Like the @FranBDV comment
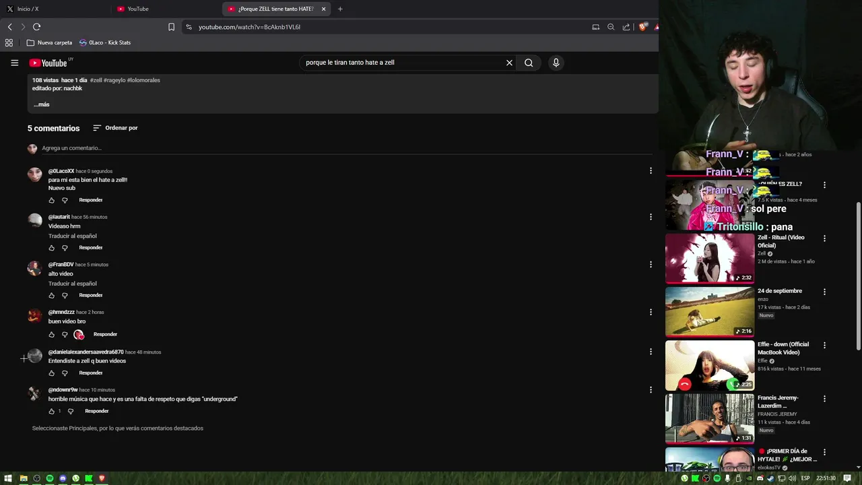The image size is (862, 485). pos(51,296)
